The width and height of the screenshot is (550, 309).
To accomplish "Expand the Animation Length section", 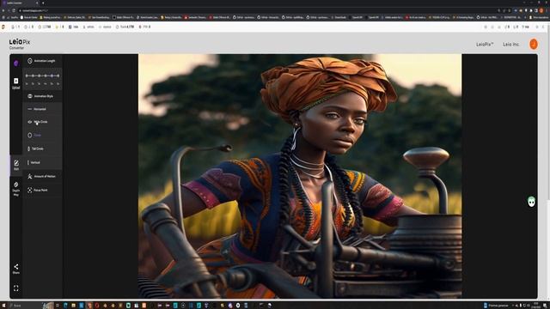I will click(42, 61).
